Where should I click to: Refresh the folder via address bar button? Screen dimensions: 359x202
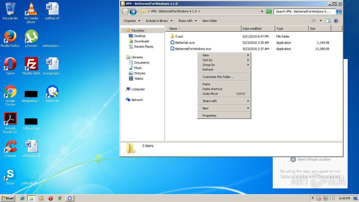[269, 12]
